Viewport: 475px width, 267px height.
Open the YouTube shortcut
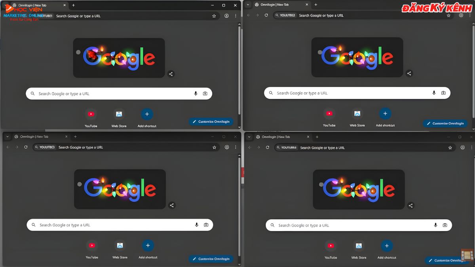click(x=91, y=114)
